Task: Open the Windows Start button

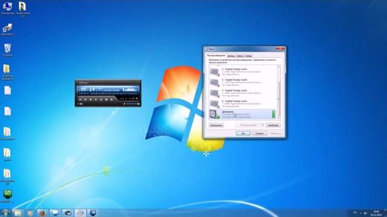Action: coord(5,213)
